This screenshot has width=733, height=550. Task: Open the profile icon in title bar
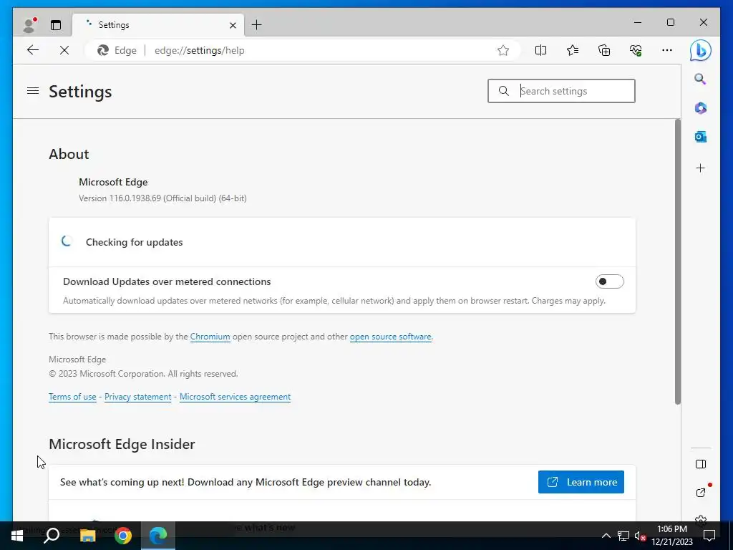[x=29, y=25]
